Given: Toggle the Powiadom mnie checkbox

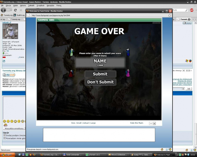Looking at the screenshot, I should click(4, 138).
